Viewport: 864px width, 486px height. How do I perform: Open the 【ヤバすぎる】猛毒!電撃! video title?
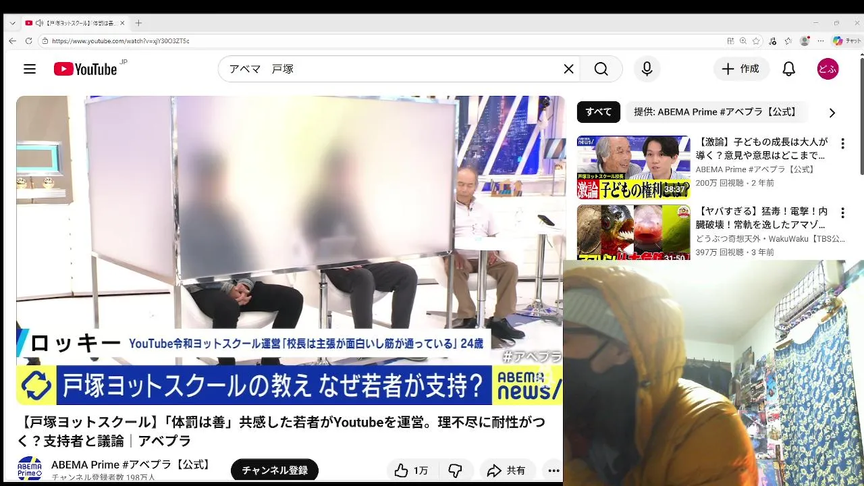(x=762, y=218)
